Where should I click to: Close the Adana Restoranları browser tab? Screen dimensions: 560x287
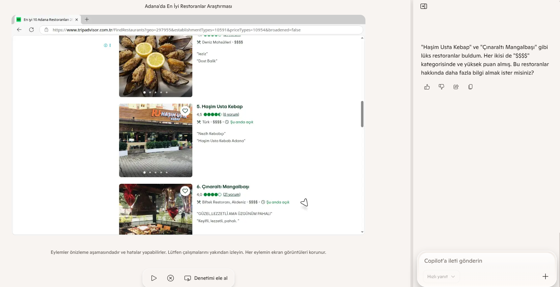click(77, 20)
